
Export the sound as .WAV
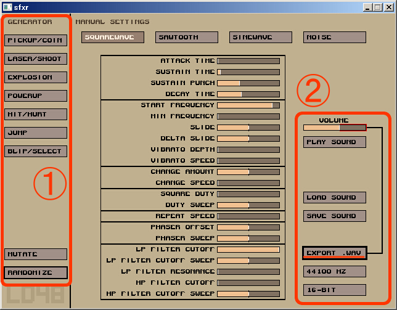(334, 253)
